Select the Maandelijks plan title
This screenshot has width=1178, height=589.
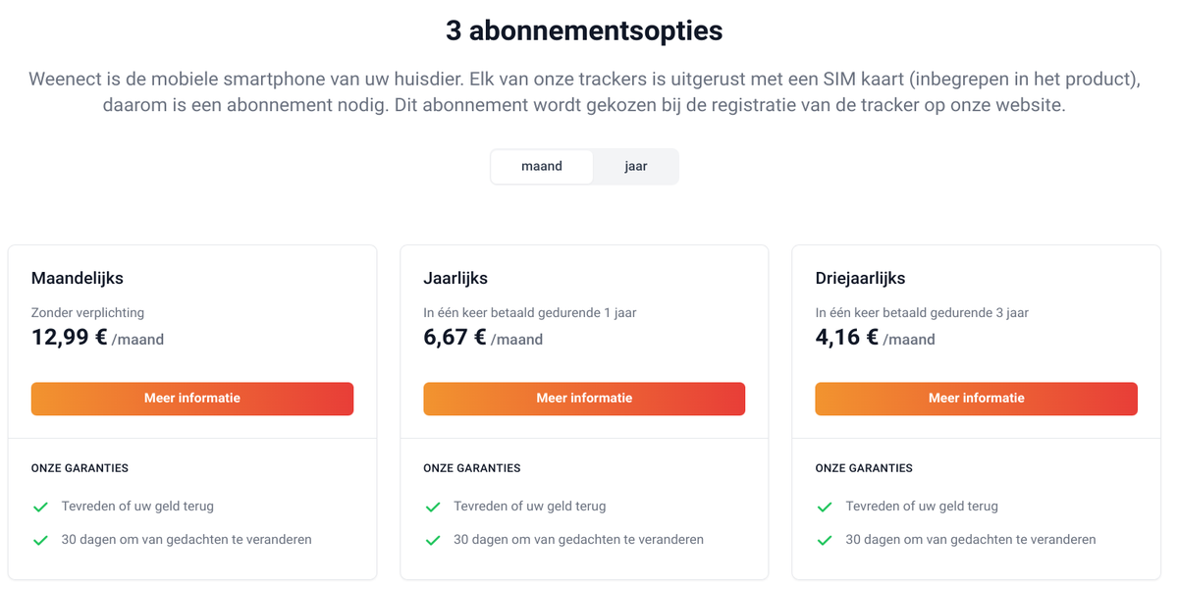(x=78, y=279)
